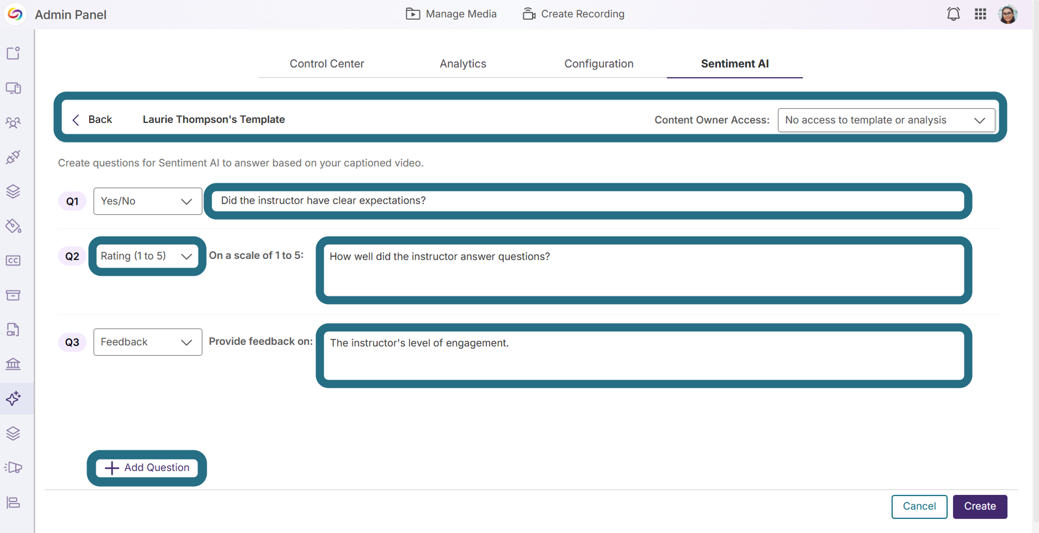Open the sidebar institution building icon
The image size is (1039, 533).
coord(14,364)
